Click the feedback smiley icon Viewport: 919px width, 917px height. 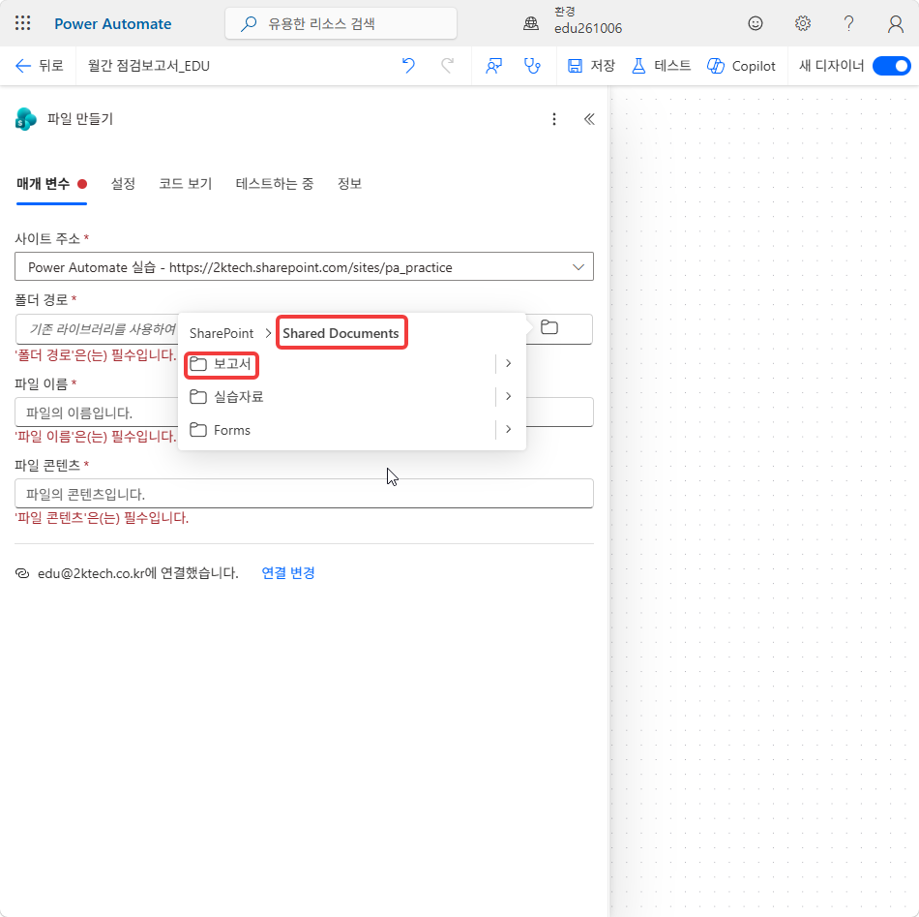(x=756, y=23)
